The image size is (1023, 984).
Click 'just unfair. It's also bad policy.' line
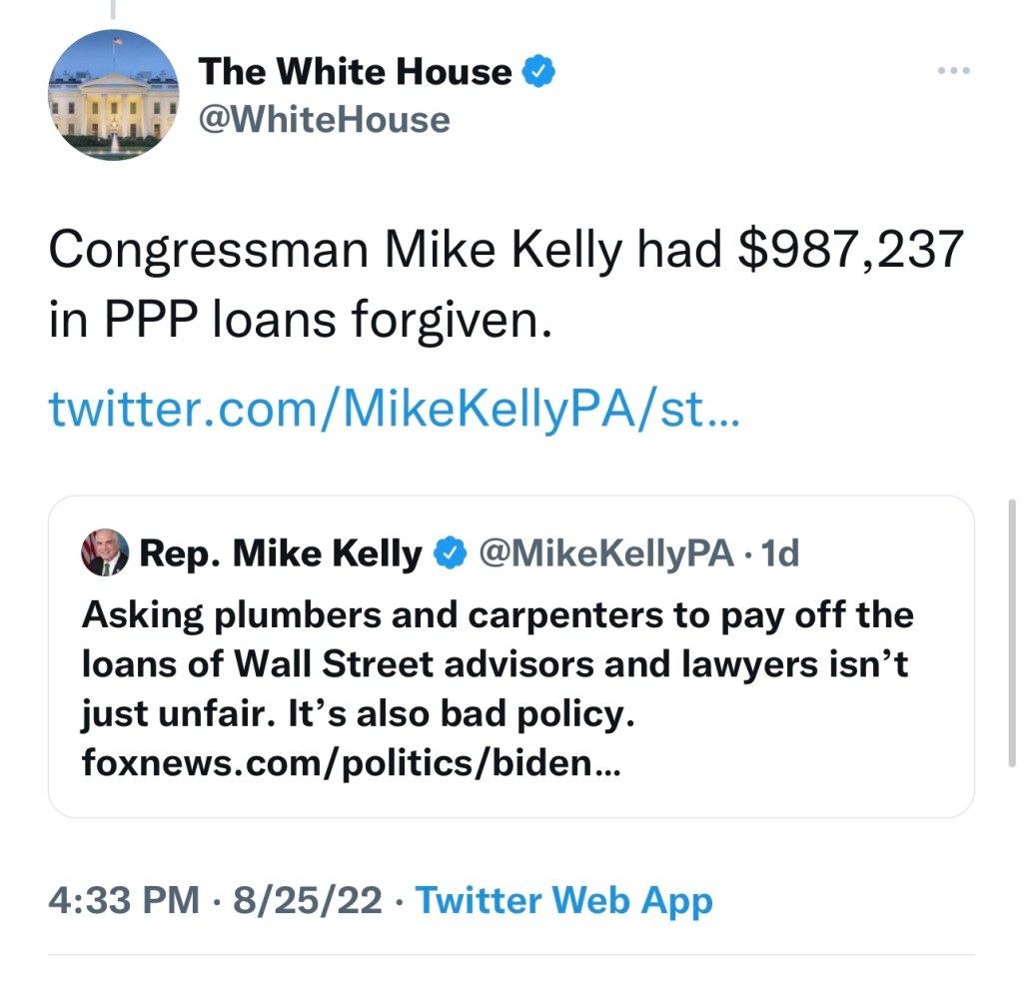click(x=359, y=715)
